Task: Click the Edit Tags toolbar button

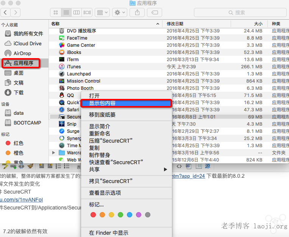Action: [155, 12]
